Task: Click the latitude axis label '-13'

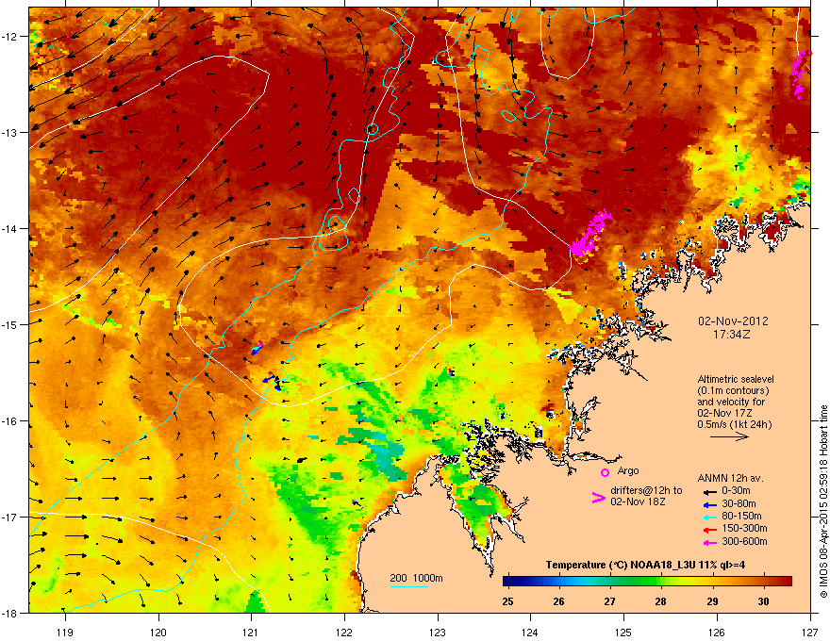Action: [9, 133]
